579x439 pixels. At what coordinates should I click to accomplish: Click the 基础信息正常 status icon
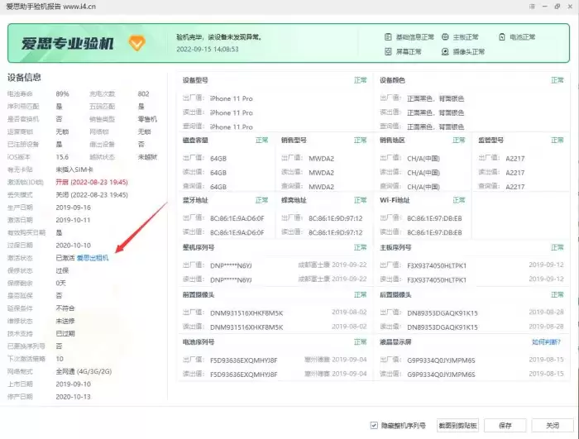388,37
